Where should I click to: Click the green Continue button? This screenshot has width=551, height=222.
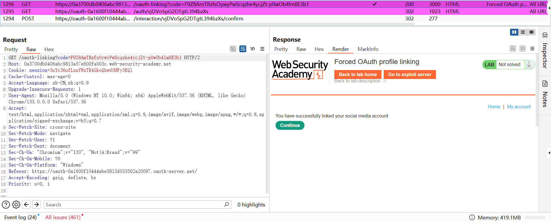point(290,126)
